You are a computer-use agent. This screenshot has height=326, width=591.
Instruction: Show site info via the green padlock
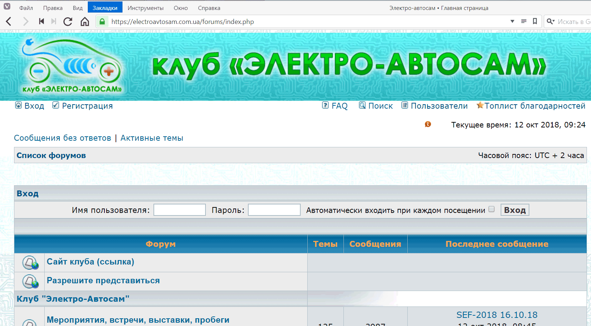tap(102, 22)
